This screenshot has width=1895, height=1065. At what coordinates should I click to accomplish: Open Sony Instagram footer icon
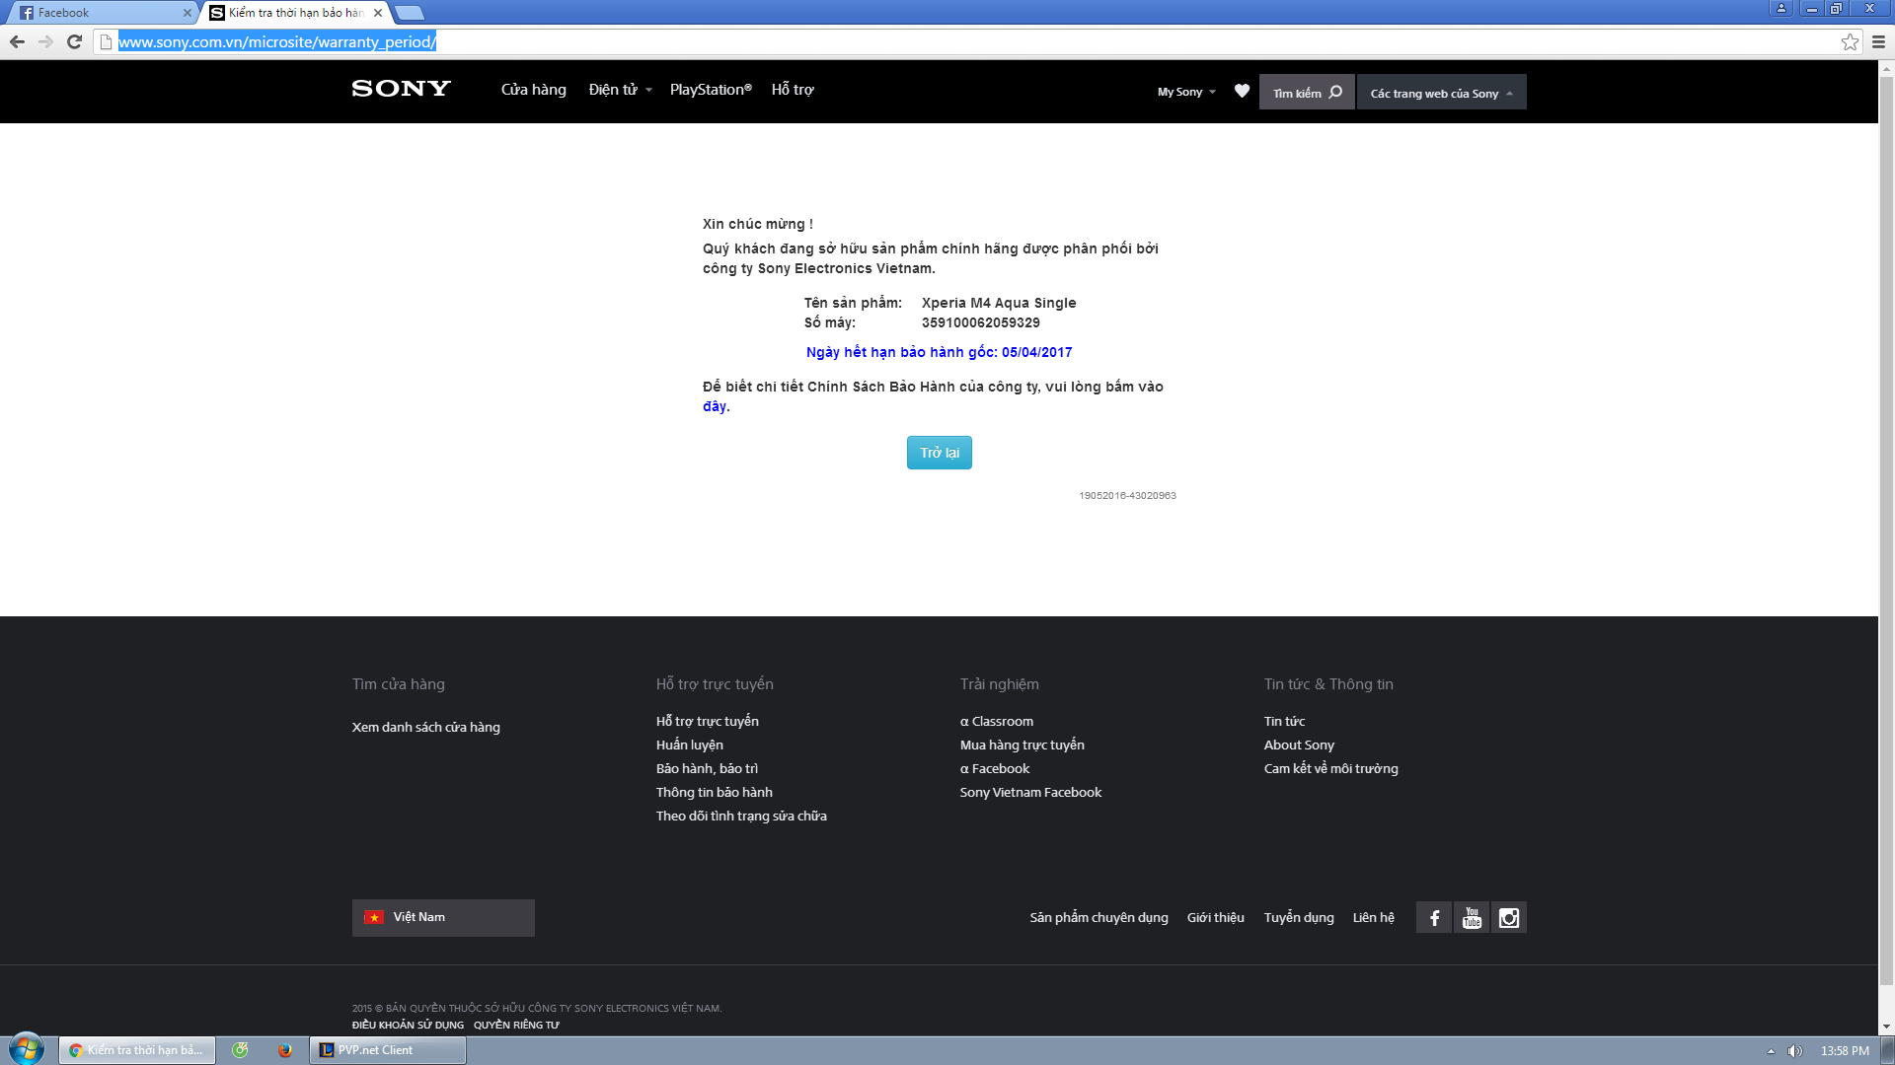(1509, 918)
